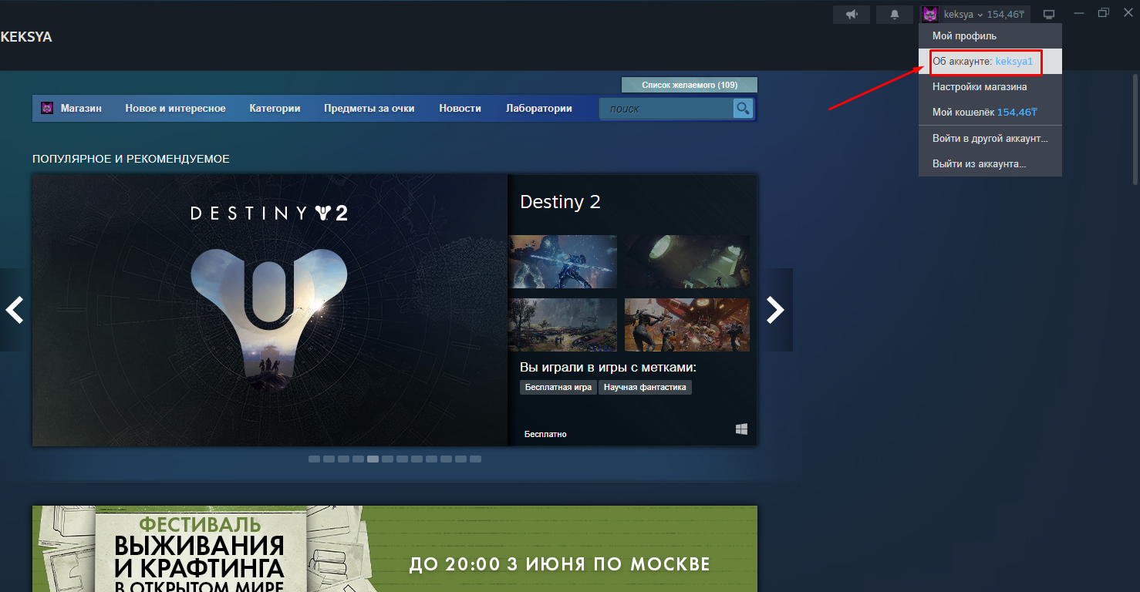
Task: Select the currently highlighted carousel dot
Action: [373, 459]
